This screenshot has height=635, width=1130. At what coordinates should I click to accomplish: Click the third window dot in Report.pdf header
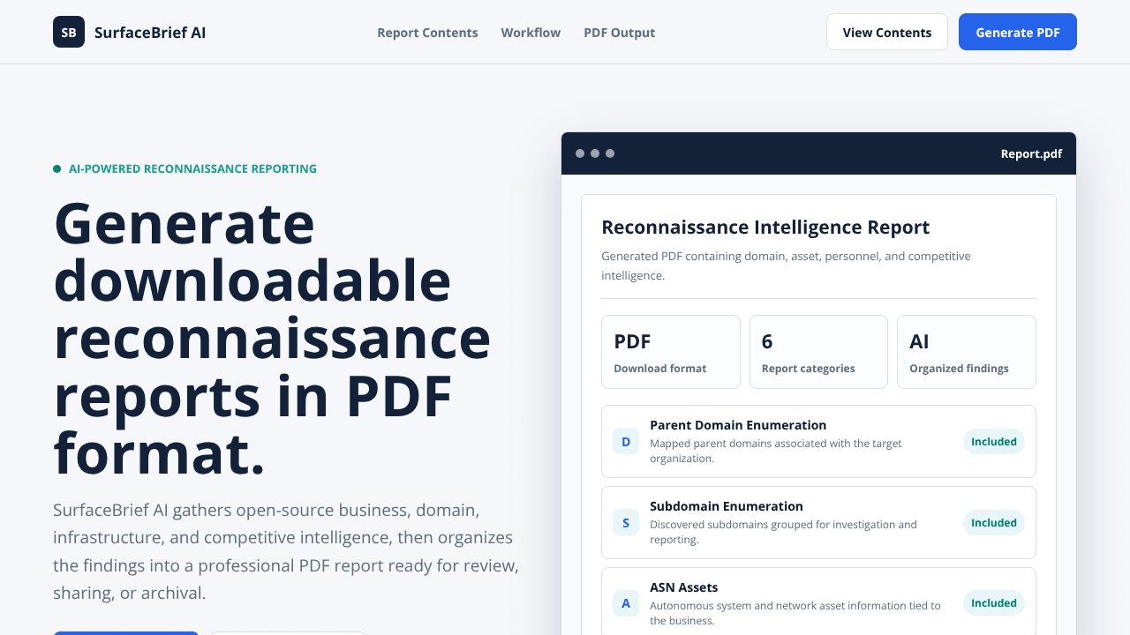click(x=610, y=153)
